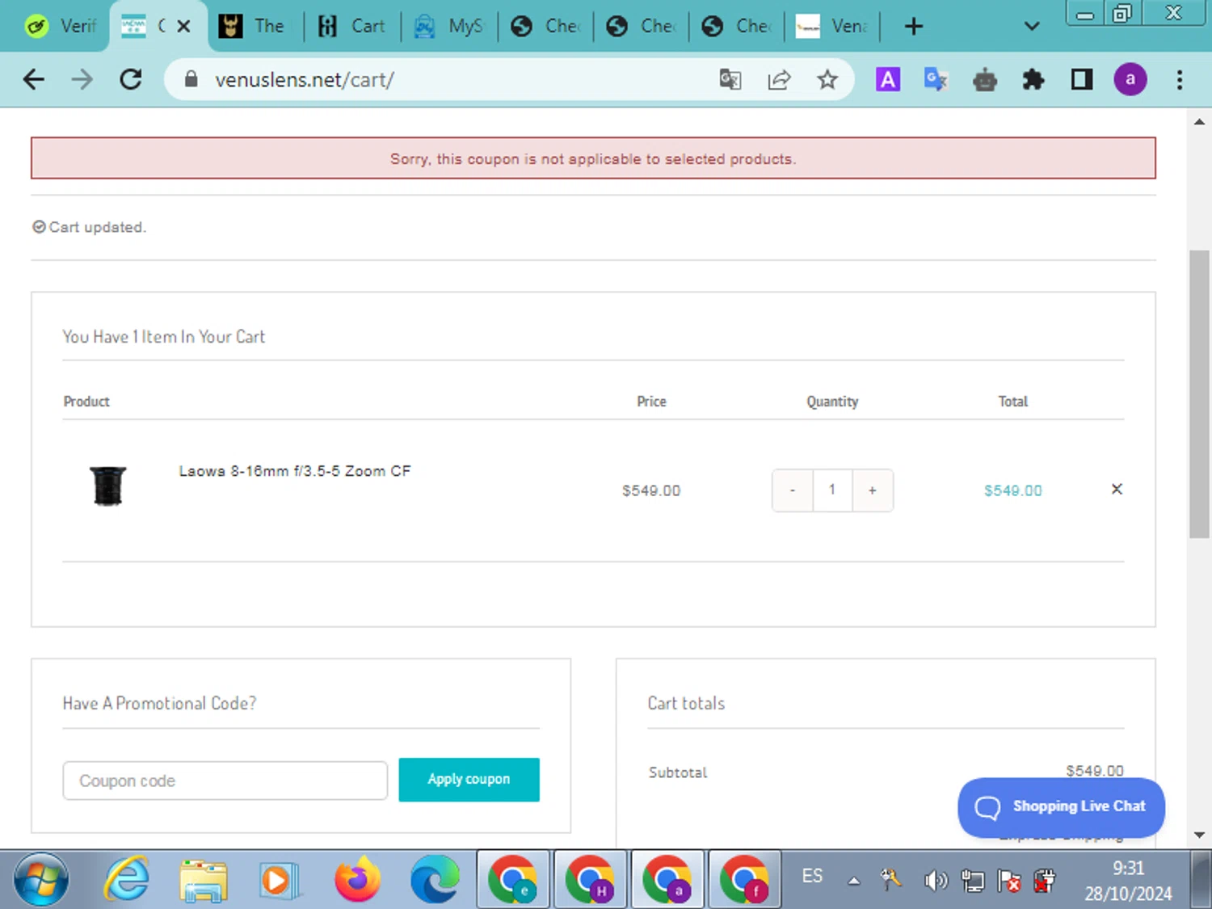
Task: Launch Internet Explorer from the taskbar
Action: [127, 879]
